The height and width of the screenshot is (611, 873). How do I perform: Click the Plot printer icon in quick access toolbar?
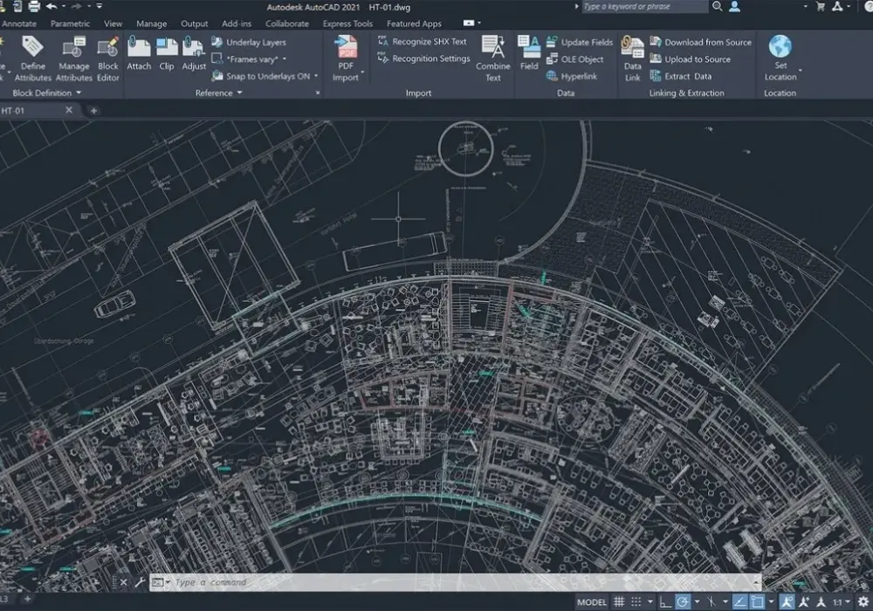(x=34, y=7)
